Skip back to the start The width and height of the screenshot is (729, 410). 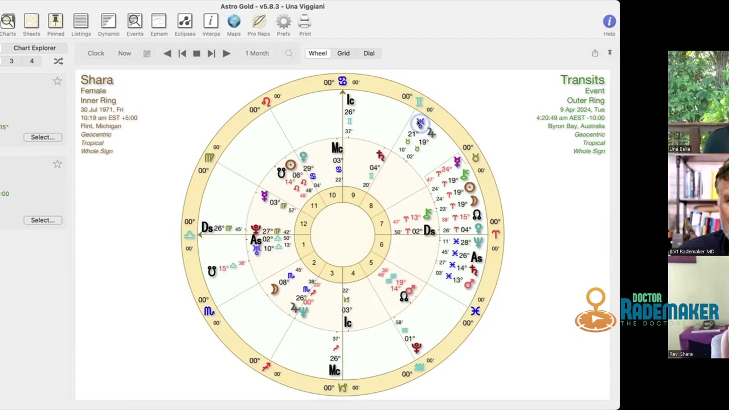[x=182, y=54]
